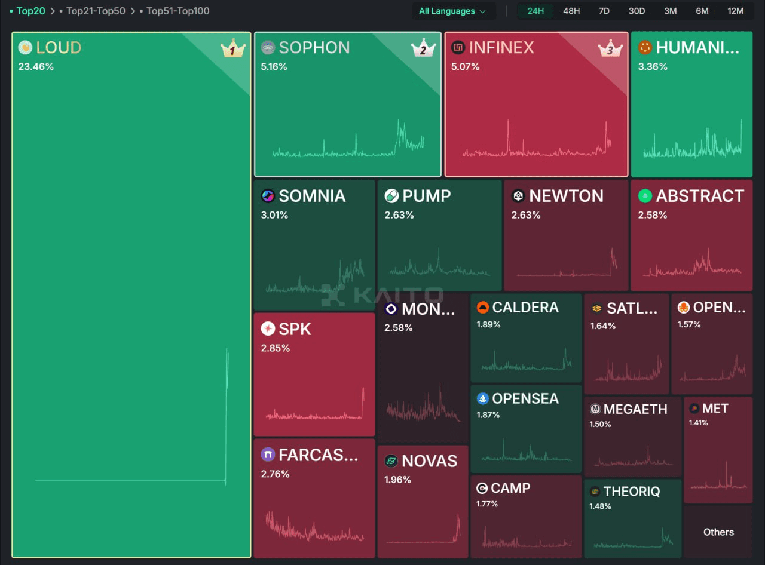Click the NEWTON token logo icon
This screenshot has height=565, width=765.
[518, 196]
